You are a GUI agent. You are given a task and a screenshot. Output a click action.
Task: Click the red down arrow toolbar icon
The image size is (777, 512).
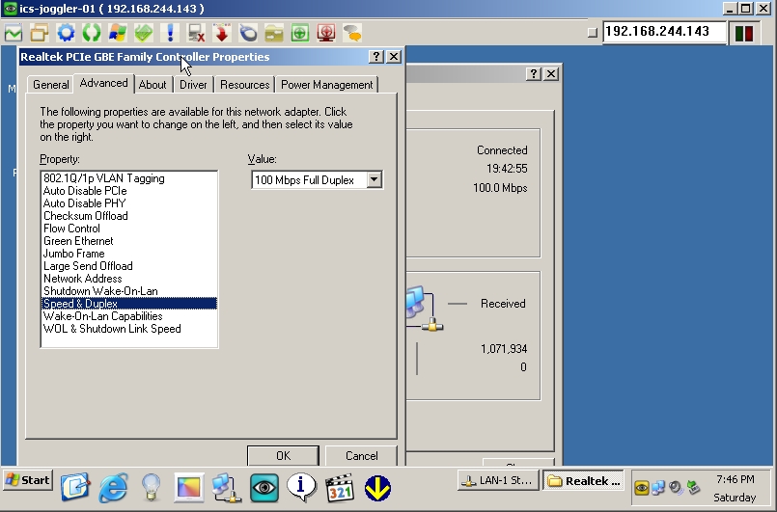click(x=222, y=33)
